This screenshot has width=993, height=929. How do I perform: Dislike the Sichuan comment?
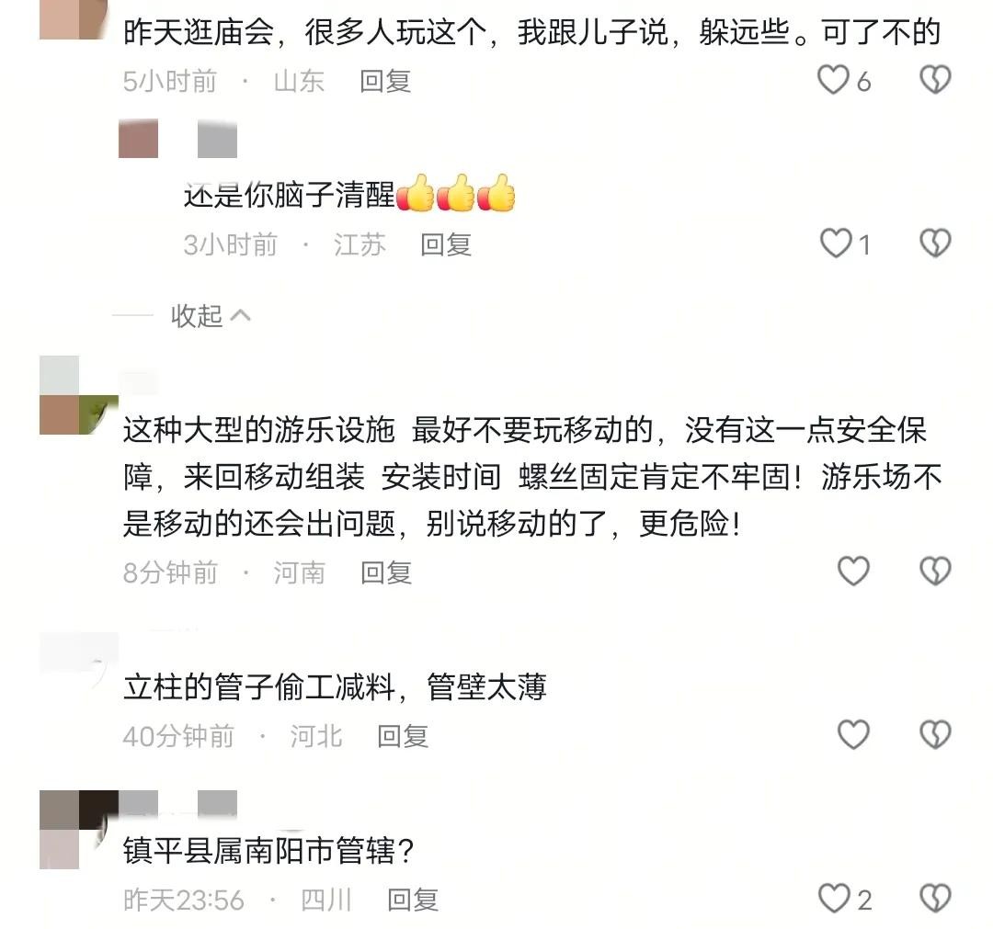pyautogui.click(x=935, y=899)
